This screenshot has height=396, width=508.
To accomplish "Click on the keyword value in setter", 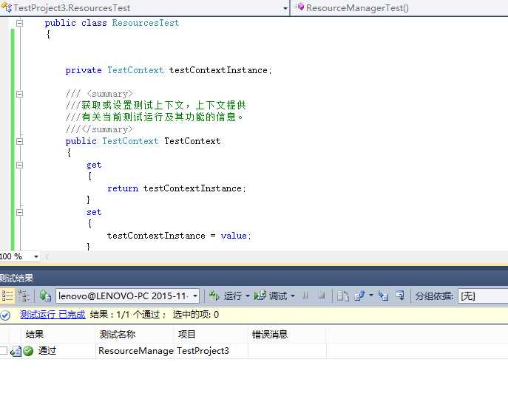I will pyautogui.click(x=234, y=236).
